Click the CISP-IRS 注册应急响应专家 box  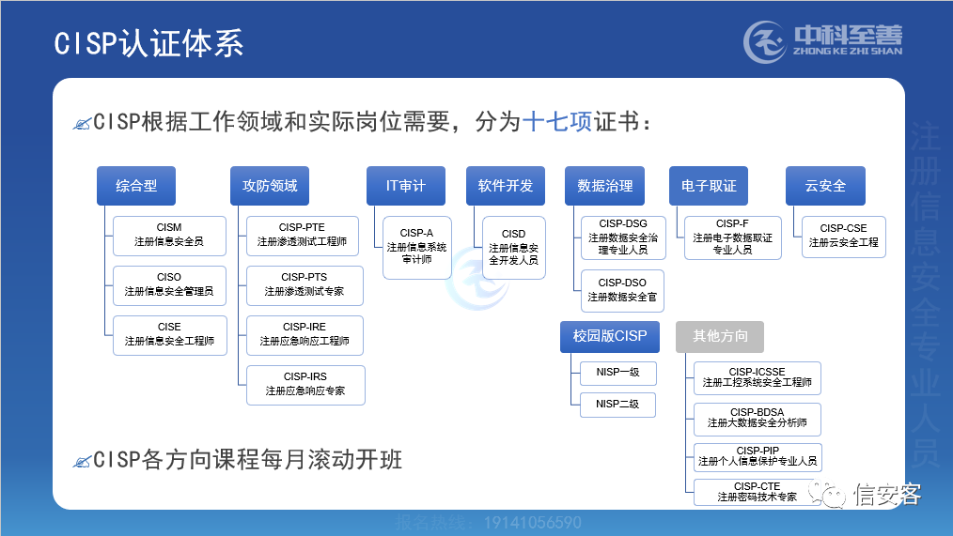tap(305, 385)
